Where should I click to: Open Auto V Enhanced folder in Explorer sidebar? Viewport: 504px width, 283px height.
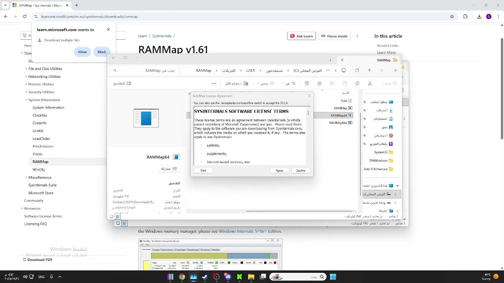pyautogui.click(x=378, y=169)
